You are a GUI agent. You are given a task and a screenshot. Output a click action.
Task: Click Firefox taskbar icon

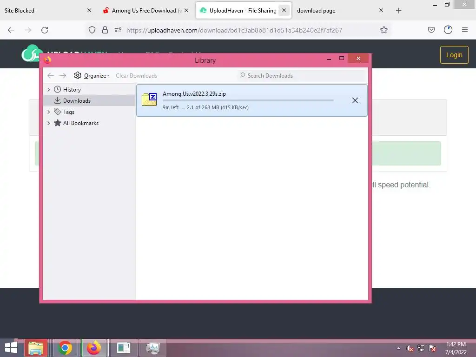(94, 348)
